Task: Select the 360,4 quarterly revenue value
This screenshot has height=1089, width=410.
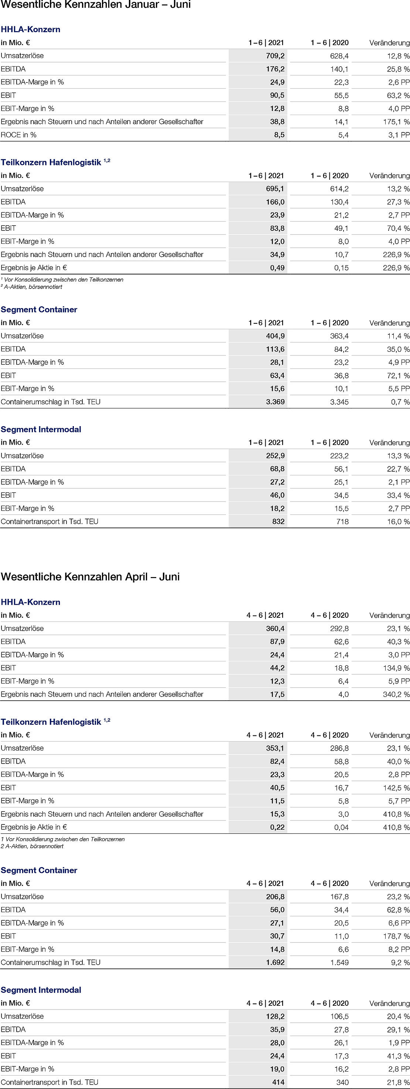Action: pyautogui.click(x=275, y=628)
